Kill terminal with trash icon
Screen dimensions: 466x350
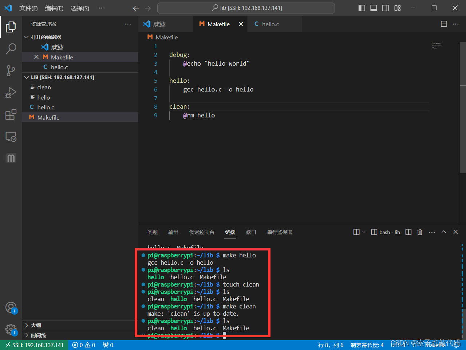(x=420, y=232)
